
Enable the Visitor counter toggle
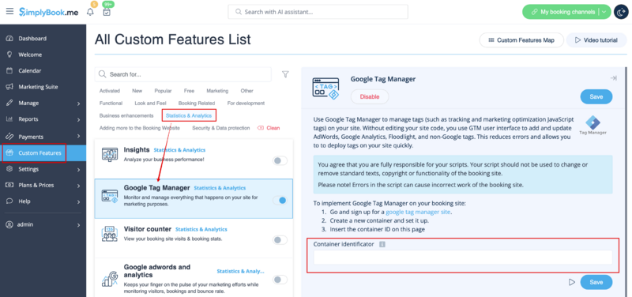280,240
